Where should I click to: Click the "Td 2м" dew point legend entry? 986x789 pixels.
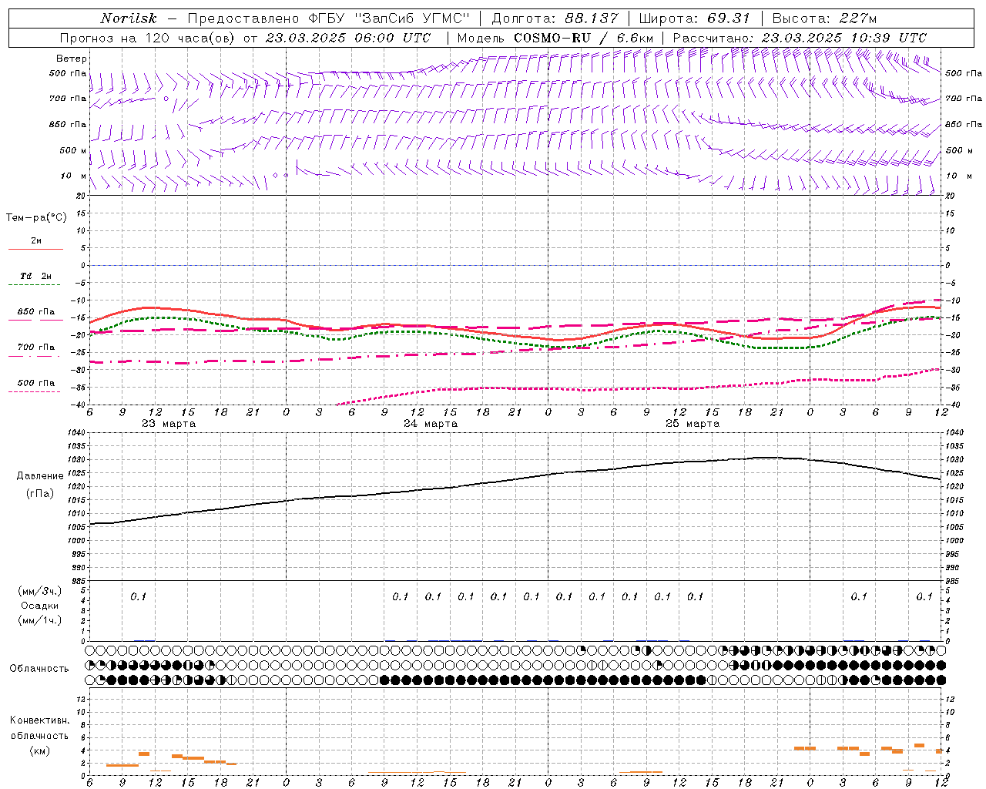(36, 276)
